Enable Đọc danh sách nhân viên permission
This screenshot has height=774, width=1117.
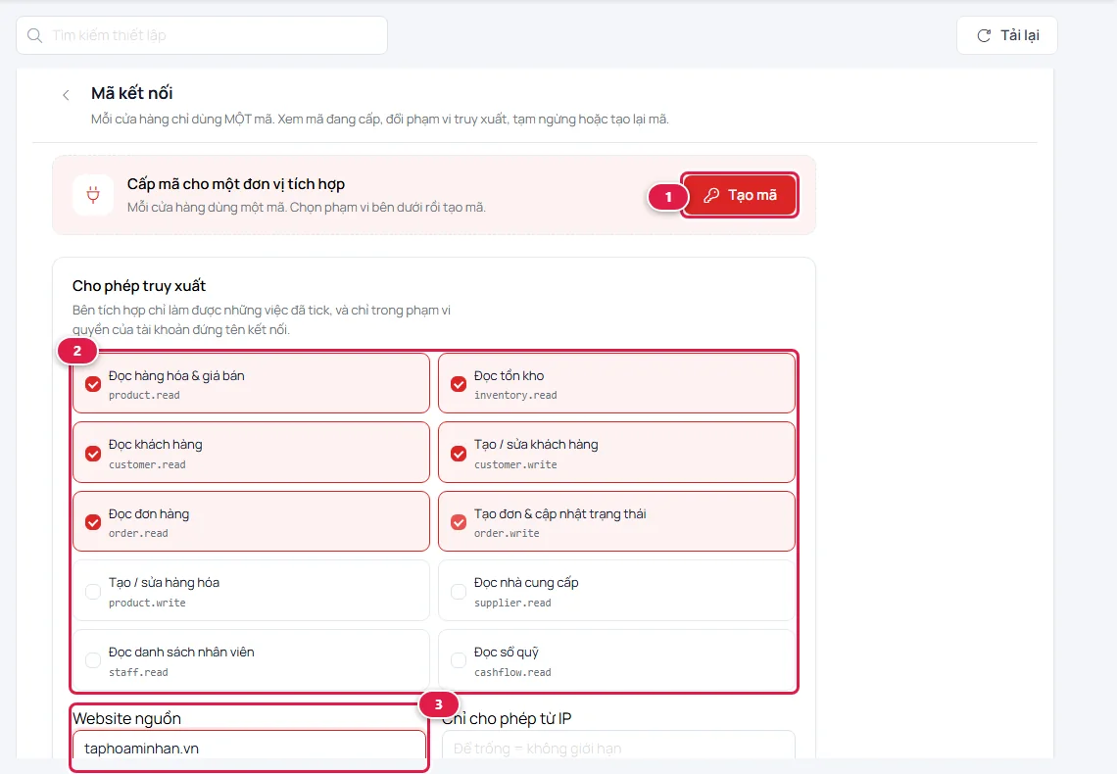93,660
